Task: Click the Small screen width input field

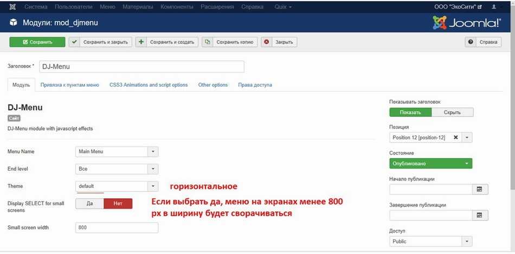Action: click(x=117, y=227)
